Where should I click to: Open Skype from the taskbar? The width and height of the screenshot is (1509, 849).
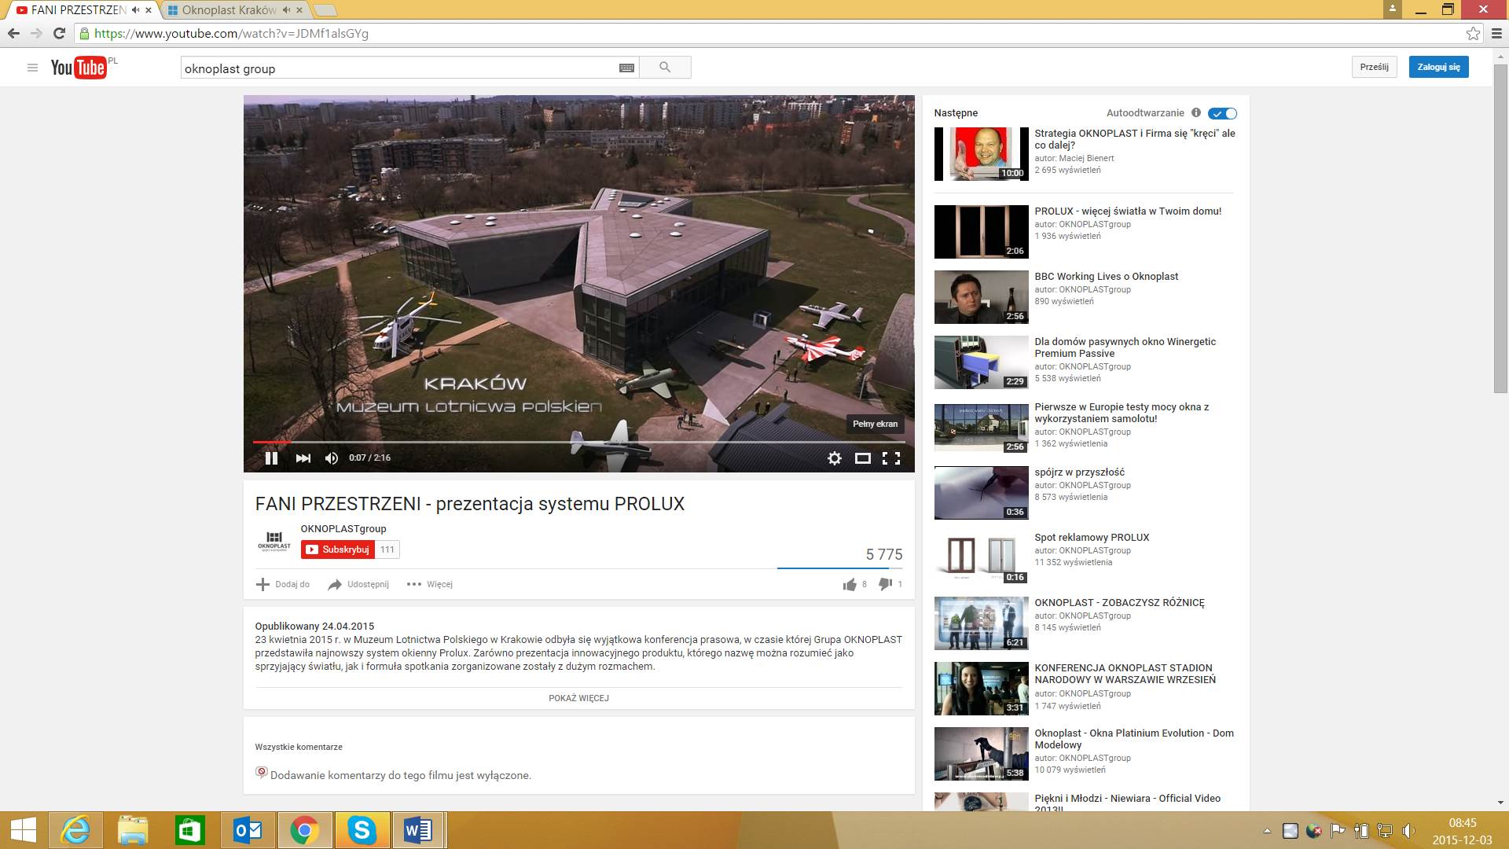click(362, 830)
